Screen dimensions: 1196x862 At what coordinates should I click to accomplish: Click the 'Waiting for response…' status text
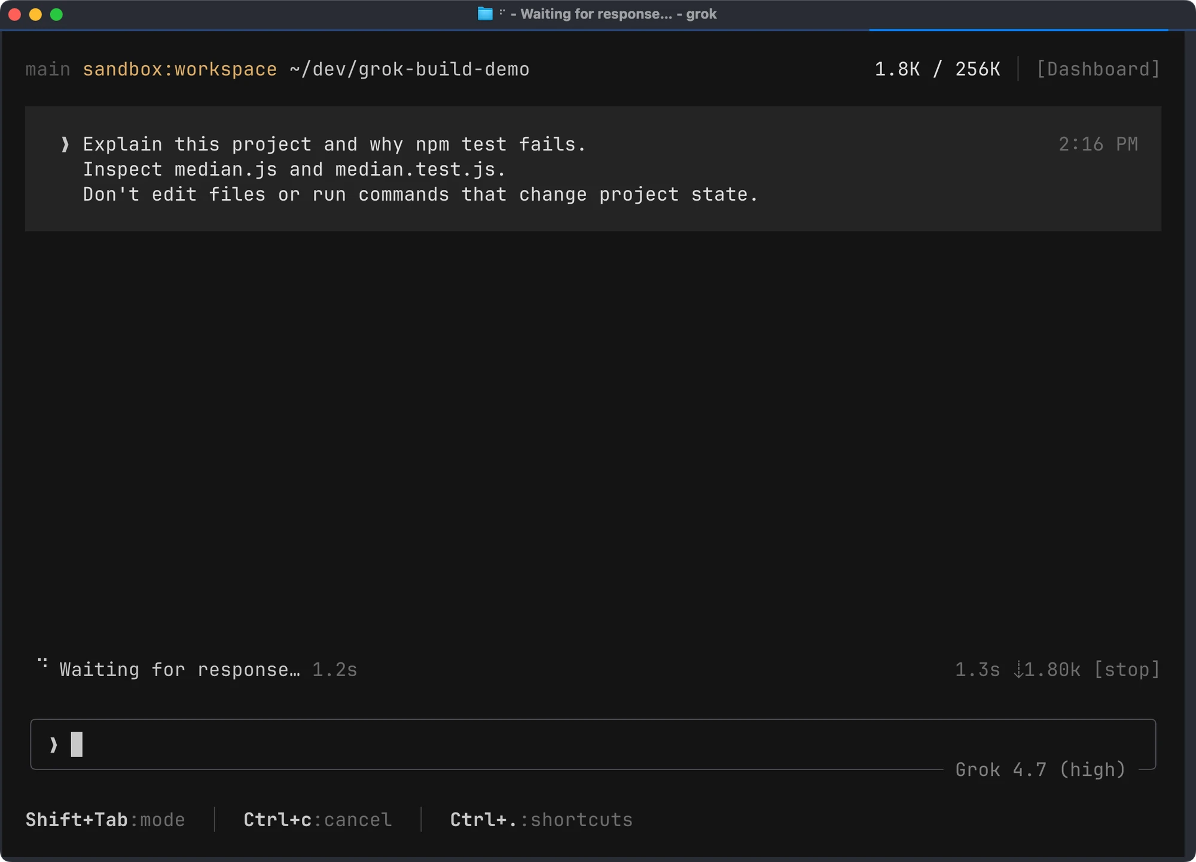(x=180, y=670)
